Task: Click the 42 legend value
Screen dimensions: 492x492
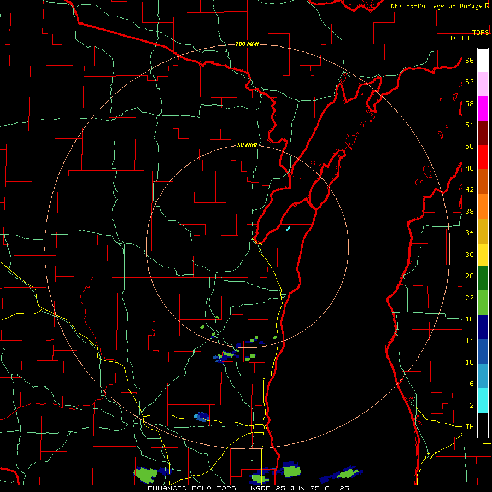Action: (x=470, y=190)
